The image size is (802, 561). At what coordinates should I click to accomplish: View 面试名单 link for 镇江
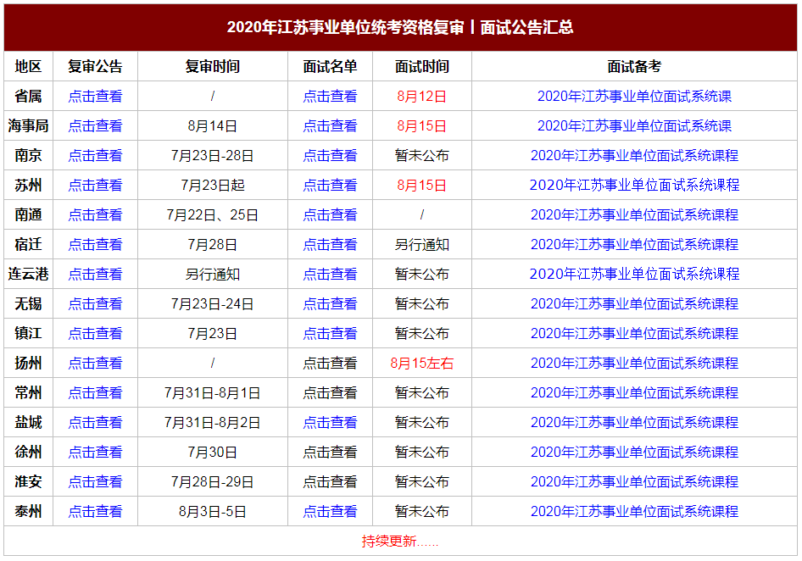coord(330,333)
